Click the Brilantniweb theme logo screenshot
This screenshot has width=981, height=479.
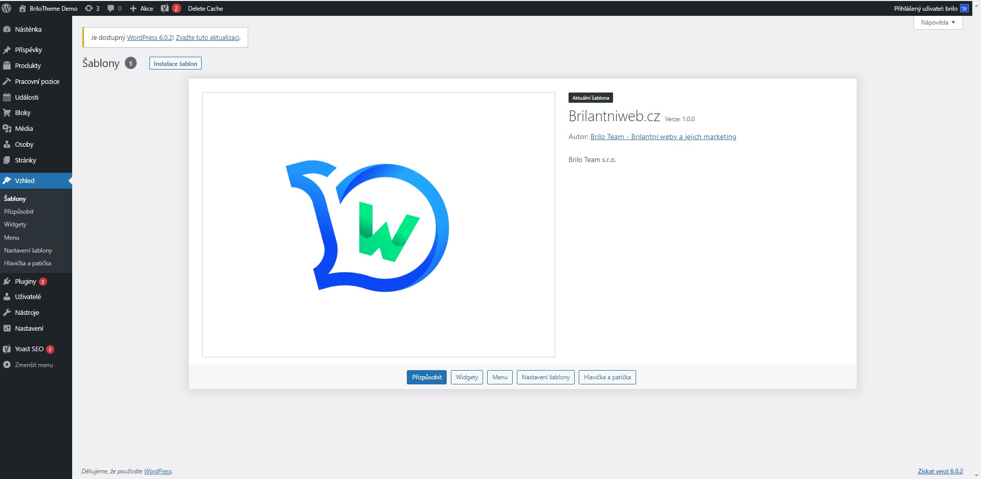[378, 224]
